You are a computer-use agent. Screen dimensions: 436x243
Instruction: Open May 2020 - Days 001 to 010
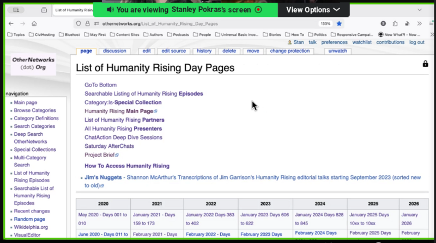click(x=102, y=219)
